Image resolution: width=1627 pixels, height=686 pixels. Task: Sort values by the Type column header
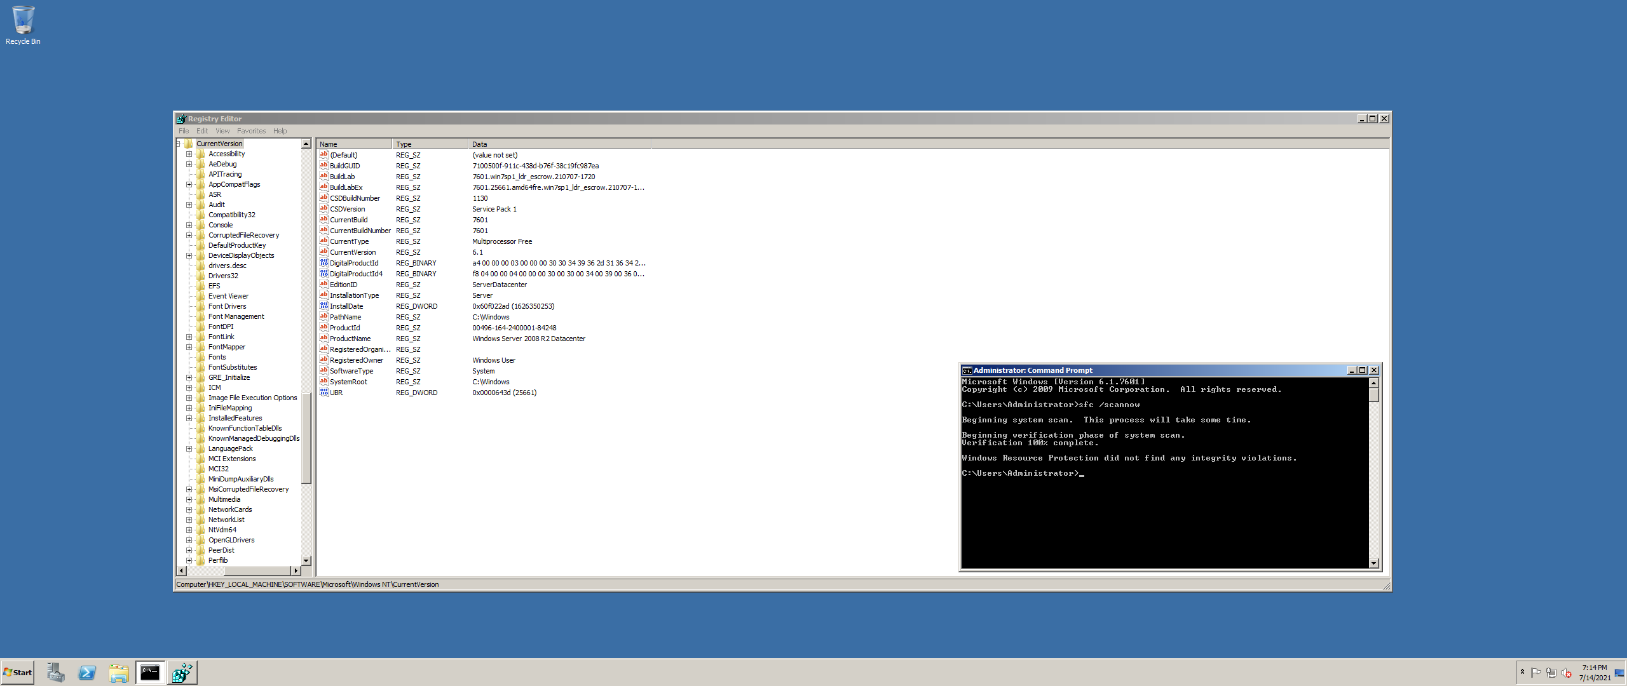coord(430,144)
